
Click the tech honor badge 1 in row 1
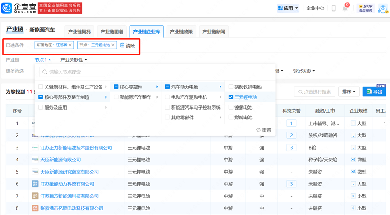291,124
